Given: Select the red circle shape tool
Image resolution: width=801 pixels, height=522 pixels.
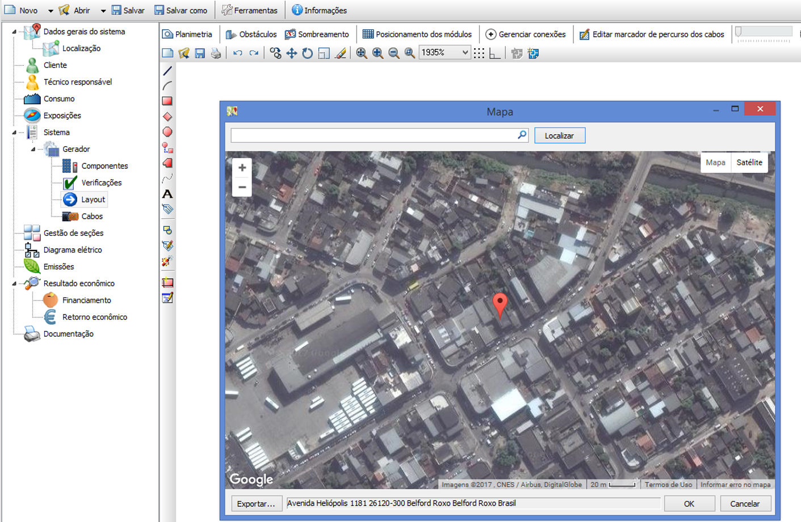Looking at the screenshot, I should point(167,132).
